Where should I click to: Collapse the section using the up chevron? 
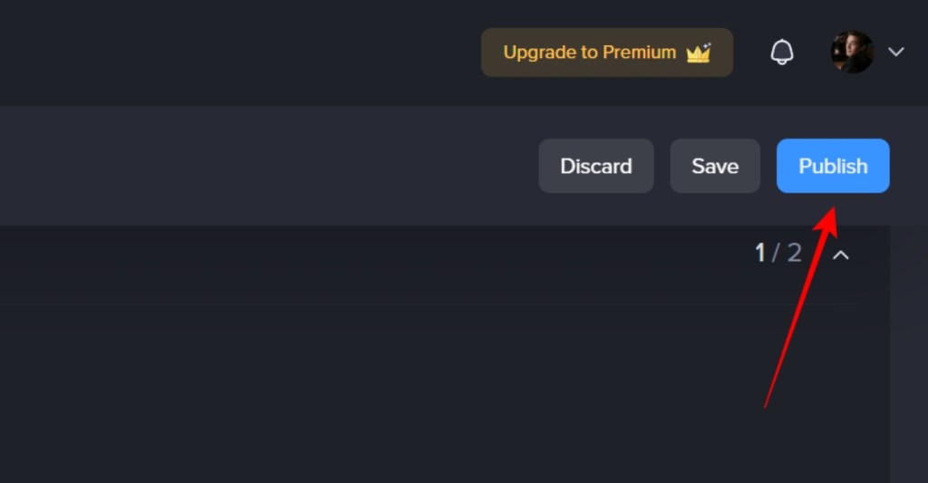pyautogui.click(x=841, y=256)
